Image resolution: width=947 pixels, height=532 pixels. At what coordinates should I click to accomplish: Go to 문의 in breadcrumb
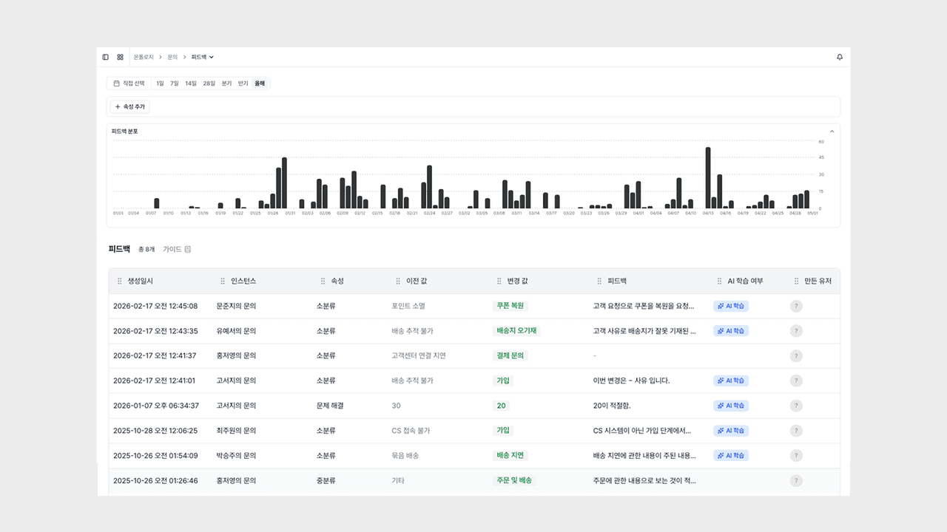(x=172, y=57)
